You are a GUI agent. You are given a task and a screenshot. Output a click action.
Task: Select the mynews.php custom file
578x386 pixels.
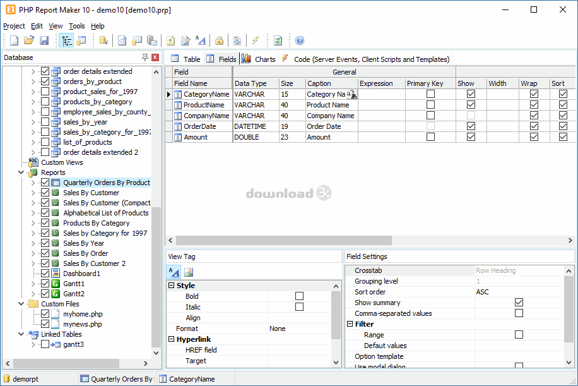83,324
